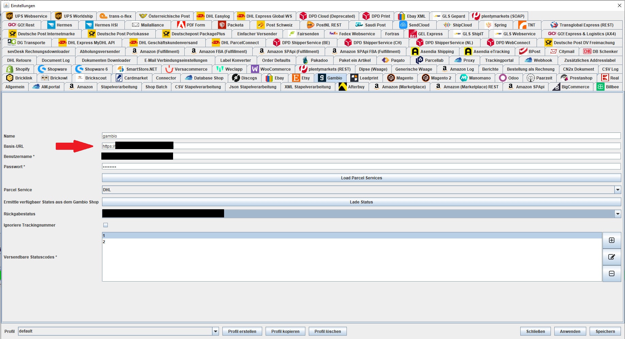Open the Proxy tab
Viewport: 625px width, 339px height.
tap(464, 60)
